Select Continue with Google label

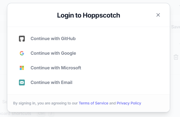coord(53,53)
